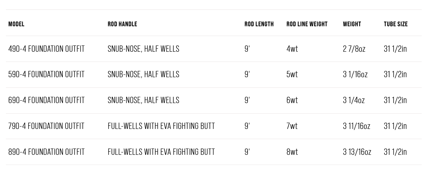Click the WEIGHT column header

(352, 24)
